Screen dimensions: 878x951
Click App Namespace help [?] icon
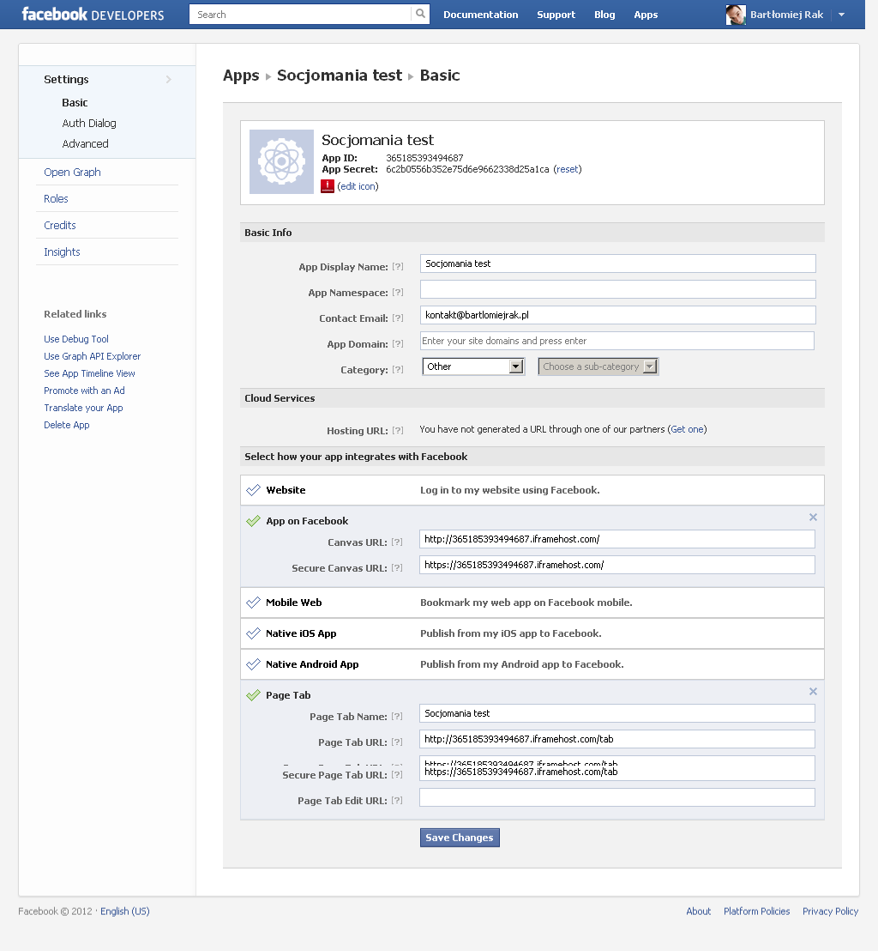(x=398, y=293)
